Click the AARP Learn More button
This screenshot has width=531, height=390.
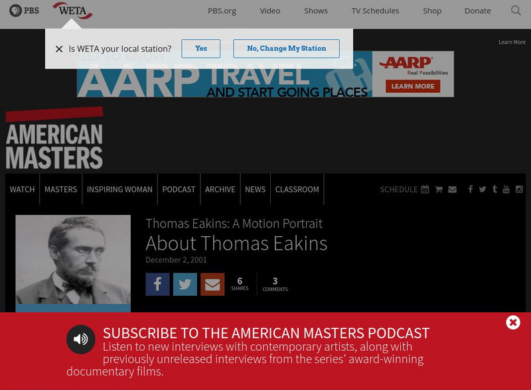pyautogui.click(x=413, y=86)
